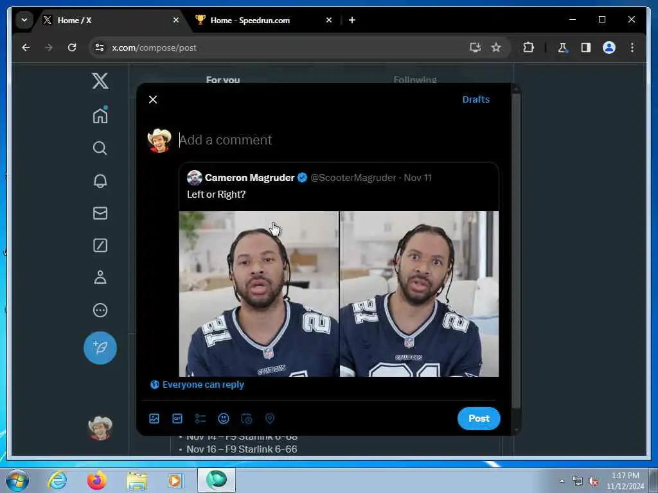This screenshot has width=658, height=493.
Task: Toggle the browser side panel
Action: coord(586,48)
